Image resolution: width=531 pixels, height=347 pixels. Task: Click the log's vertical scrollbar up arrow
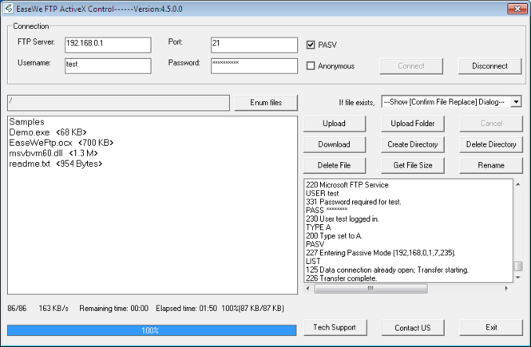(x=517, y=184)
